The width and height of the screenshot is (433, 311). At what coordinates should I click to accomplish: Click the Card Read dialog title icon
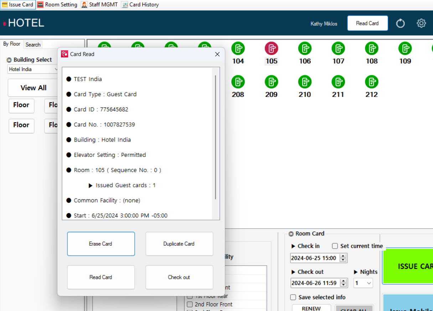(x=65, y=54)
